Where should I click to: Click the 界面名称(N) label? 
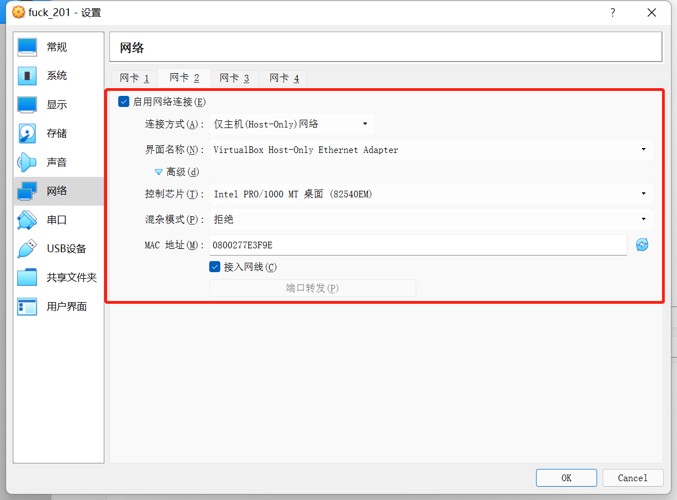[x=175, y=150]
